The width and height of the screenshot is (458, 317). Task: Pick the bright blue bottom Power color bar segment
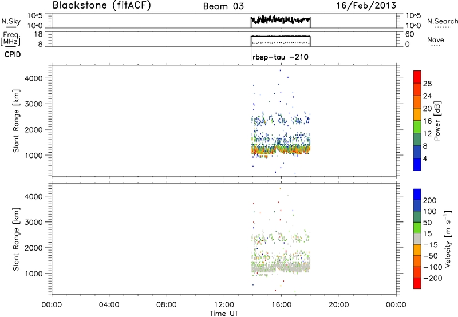tap(417, 164)
